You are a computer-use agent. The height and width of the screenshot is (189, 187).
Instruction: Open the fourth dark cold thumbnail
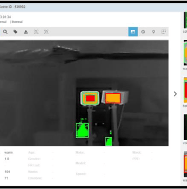(185, 127)
